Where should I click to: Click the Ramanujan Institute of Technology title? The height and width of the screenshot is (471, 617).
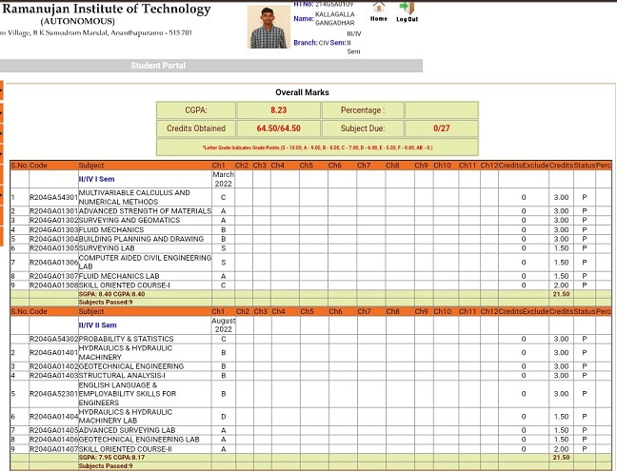pyautogui.click(x=107, y=9)
